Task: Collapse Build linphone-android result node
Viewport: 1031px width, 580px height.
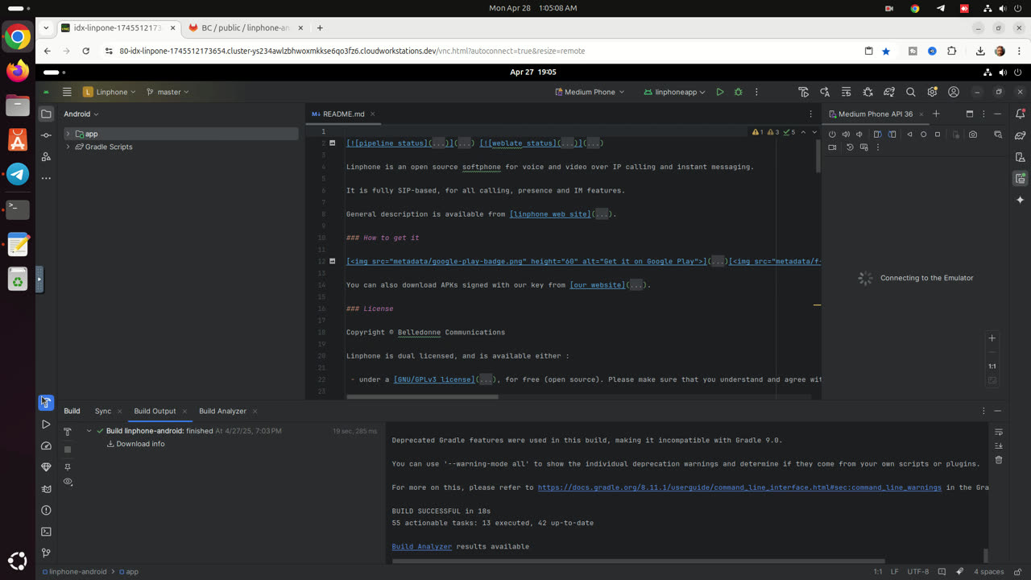Action: (x=89, y=431)
